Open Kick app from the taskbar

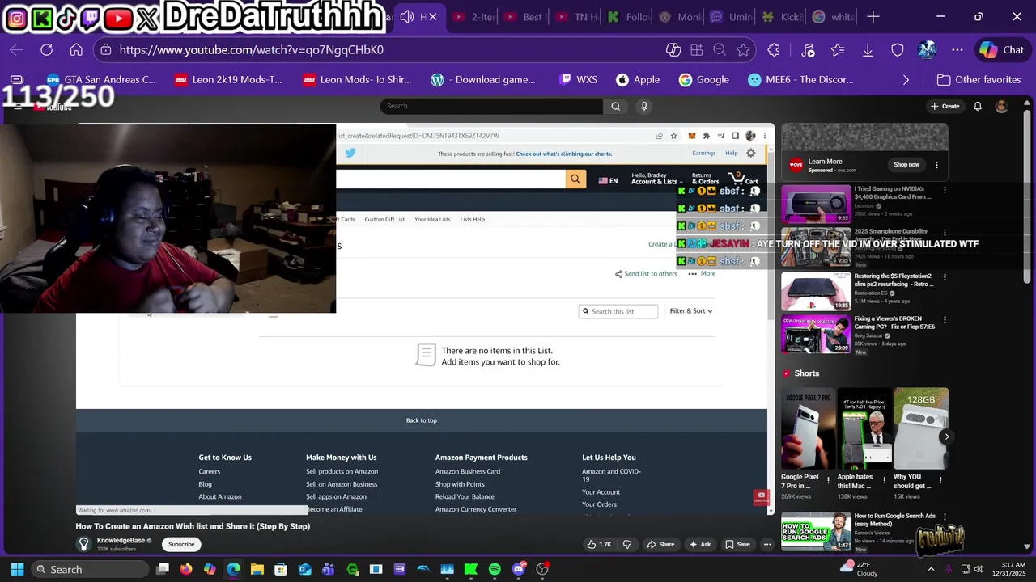(x=470, y=569)
